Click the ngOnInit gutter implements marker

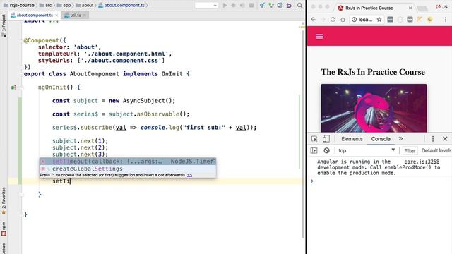[x=13, y=87]
